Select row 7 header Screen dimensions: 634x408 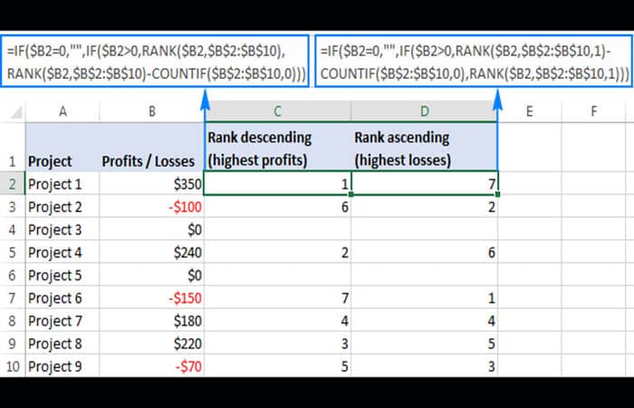pos(13,297)
